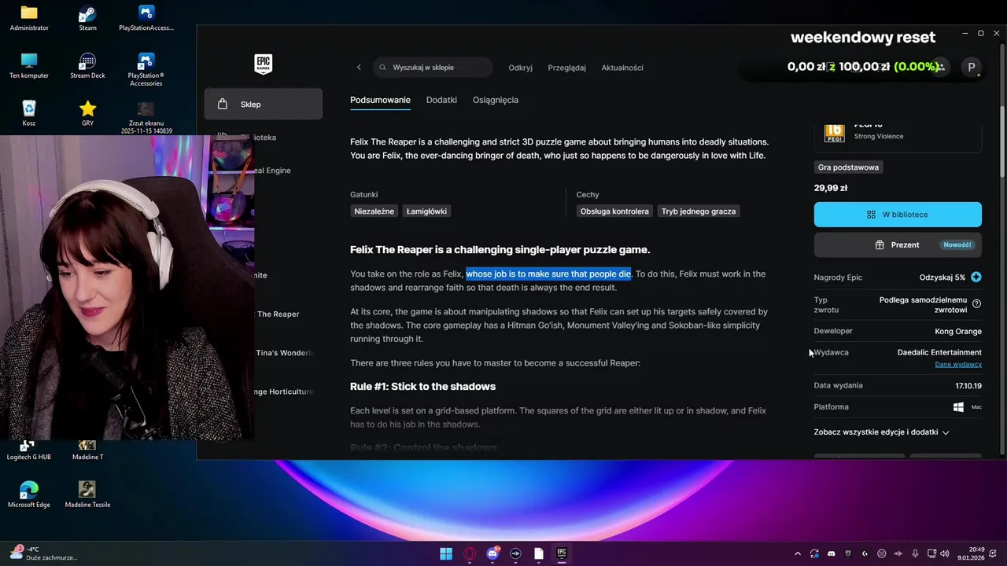Click the Windows platform icon
The width and height of the screenshot is (1007, 566).
coord(958,407)
